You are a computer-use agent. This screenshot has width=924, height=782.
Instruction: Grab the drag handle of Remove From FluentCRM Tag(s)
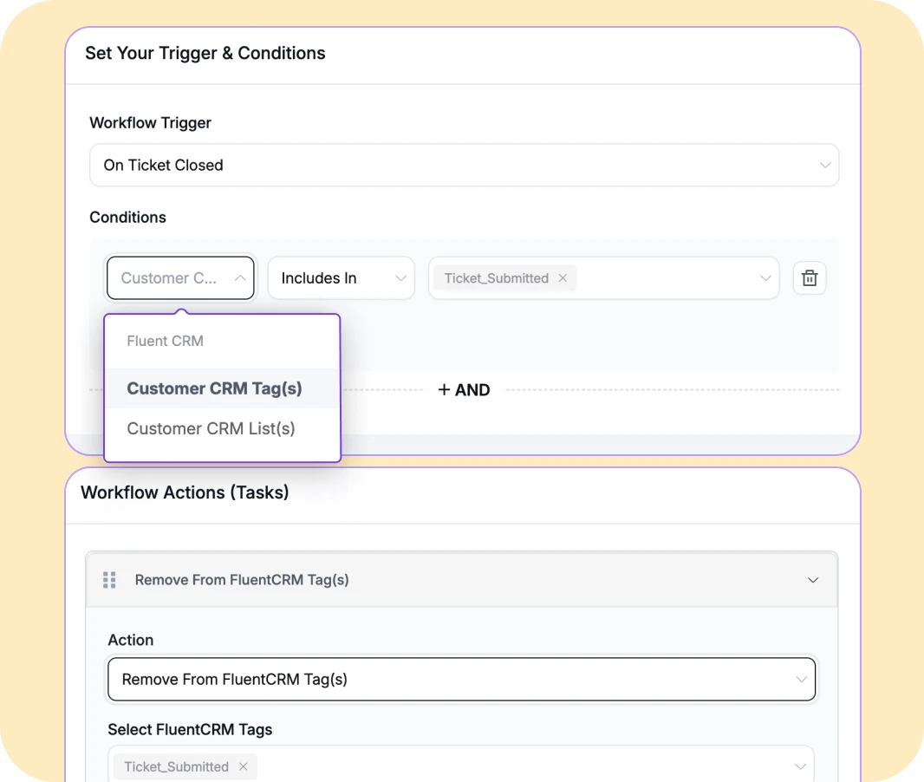[109, 580]
